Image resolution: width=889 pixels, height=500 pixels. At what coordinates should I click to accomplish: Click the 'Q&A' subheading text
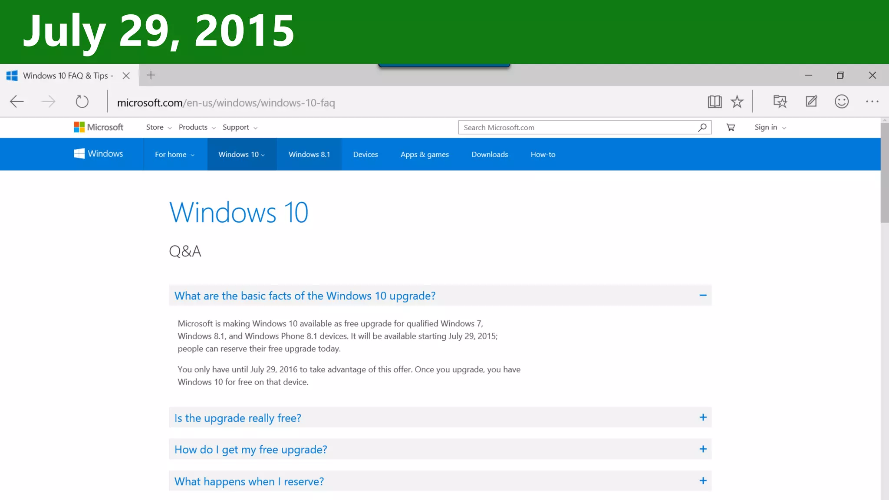point(185,251)
